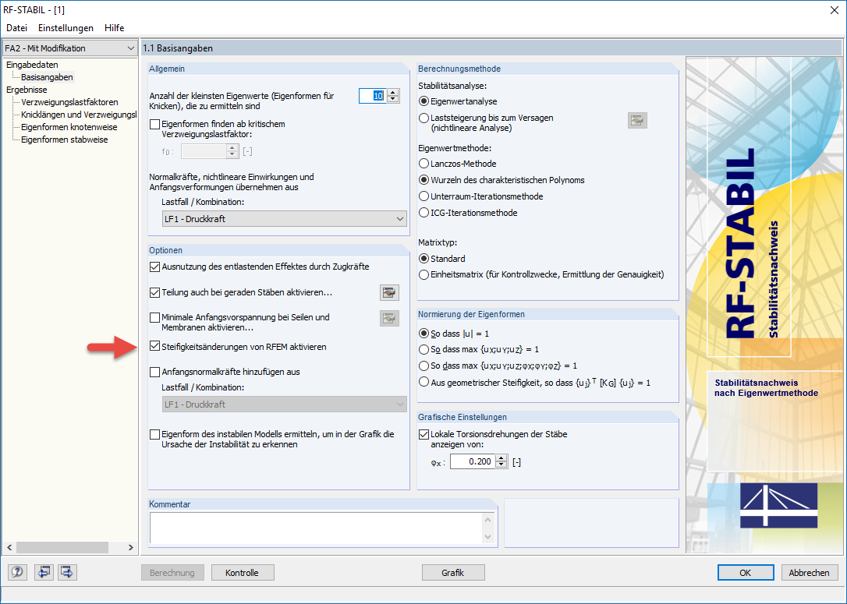Screen dimensions: 847x604
Task: Choose Wurzeln des charakteristischen Polynoms
Action: (x=424, y=180)
